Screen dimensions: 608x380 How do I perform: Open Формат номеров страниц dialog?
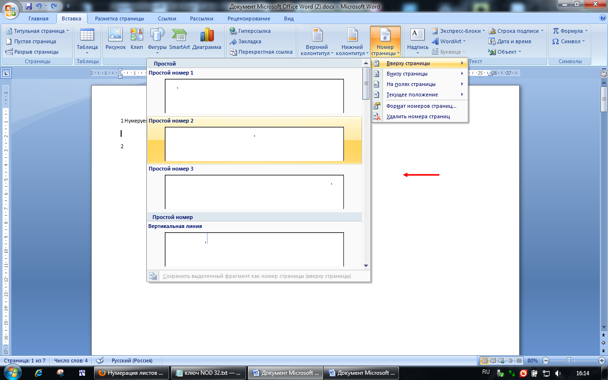pyautogui.click(x=419, y=106)
